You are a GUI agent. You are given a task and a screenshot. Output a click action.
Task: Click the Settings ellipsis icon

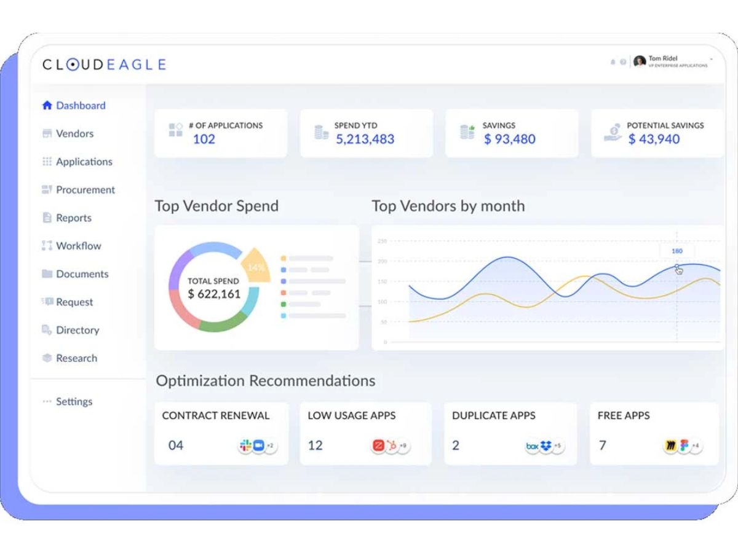point(47,402)
